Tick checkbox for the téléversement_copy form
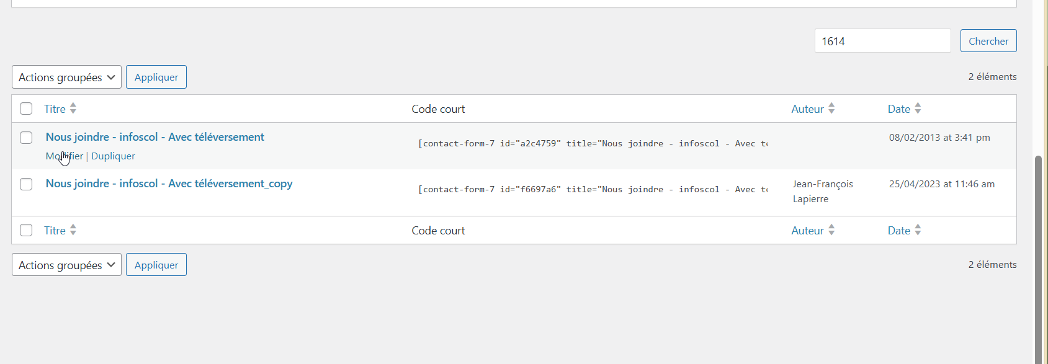1048x364 pixels. tap(26, 184)
